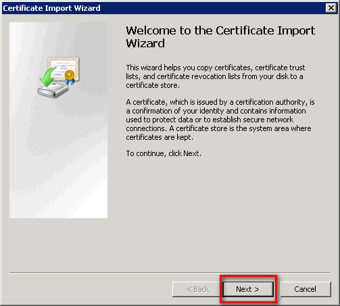Click the 'To continue, click Next.' text
The width and height of the screenshot is (340, 306).
click(x=164, y=153)
